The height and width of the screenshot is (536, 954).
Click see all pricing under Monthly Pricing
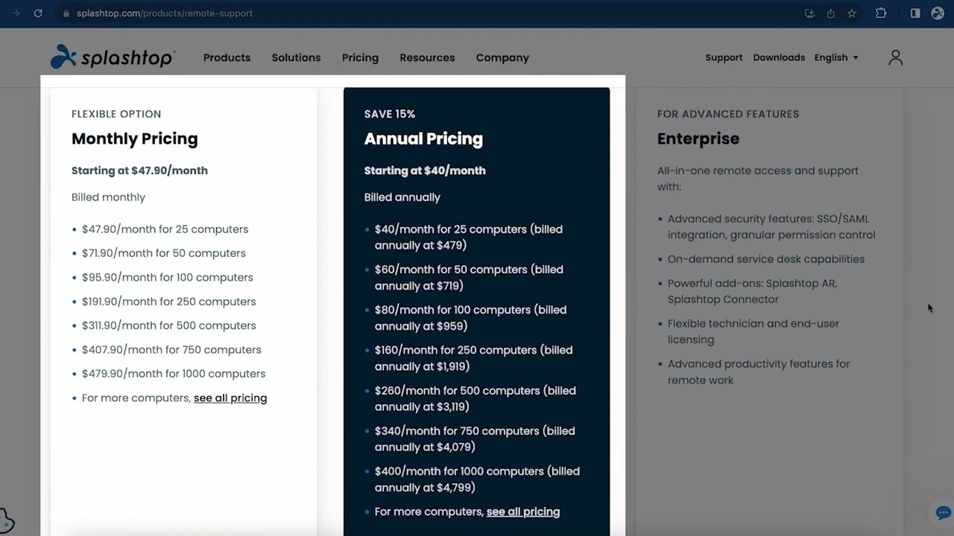click(x=230, y=398)
